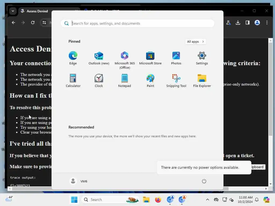Launch Notepad from Start menu
Screen dimensions: 275x206
[125, 80]
